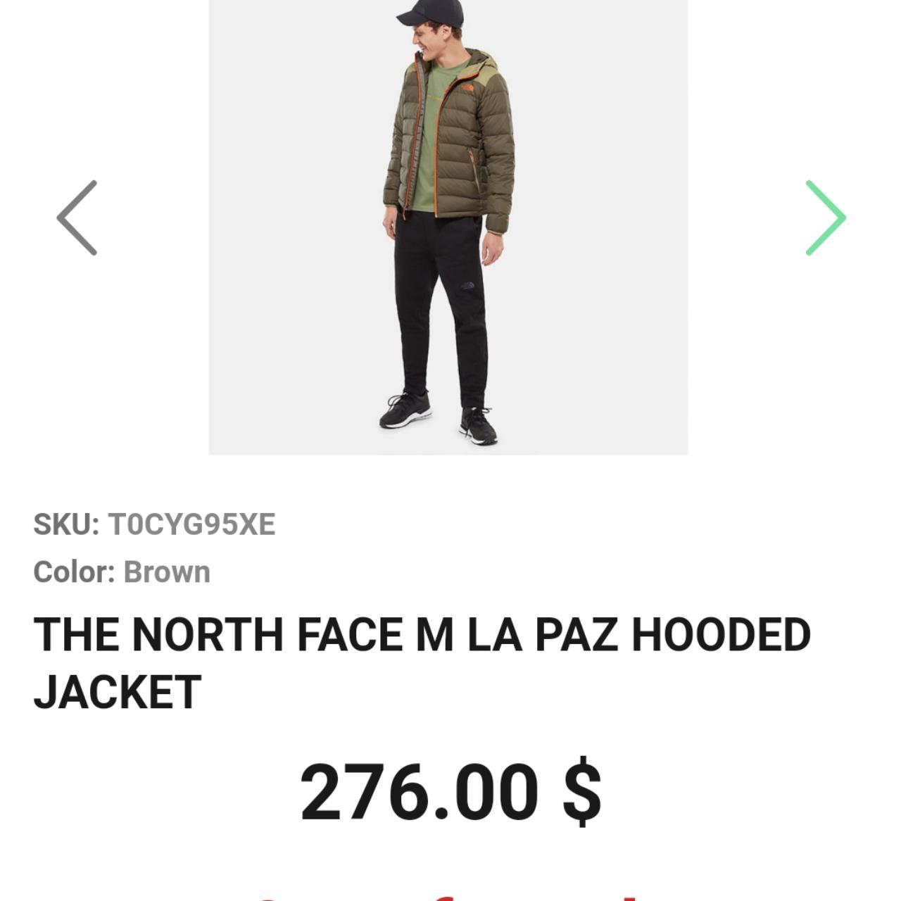Click the word JACKET in the title
The height and width of the screenshot is (901, 901).
118,692
